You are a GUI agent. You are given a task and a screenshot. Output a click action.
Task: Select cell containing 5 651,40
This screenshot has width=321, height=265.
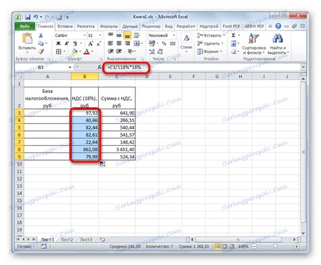pos(117,149)
